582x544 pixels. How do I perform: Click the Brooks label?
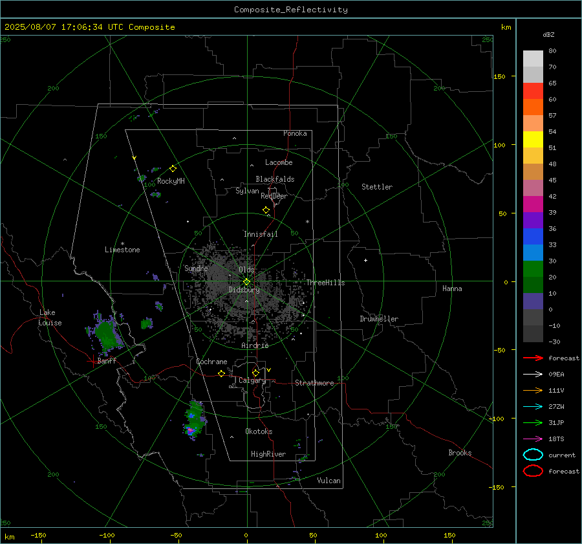click(460, 453)
